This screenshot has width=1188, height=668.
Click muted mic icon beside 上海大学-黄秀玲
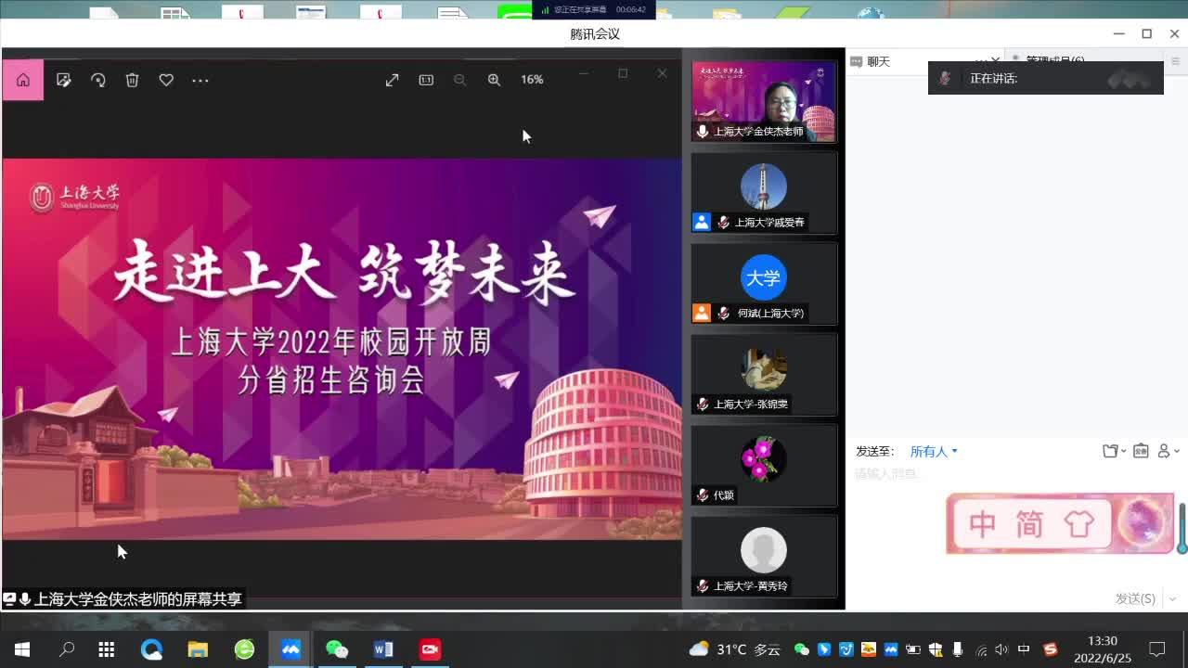703,586
